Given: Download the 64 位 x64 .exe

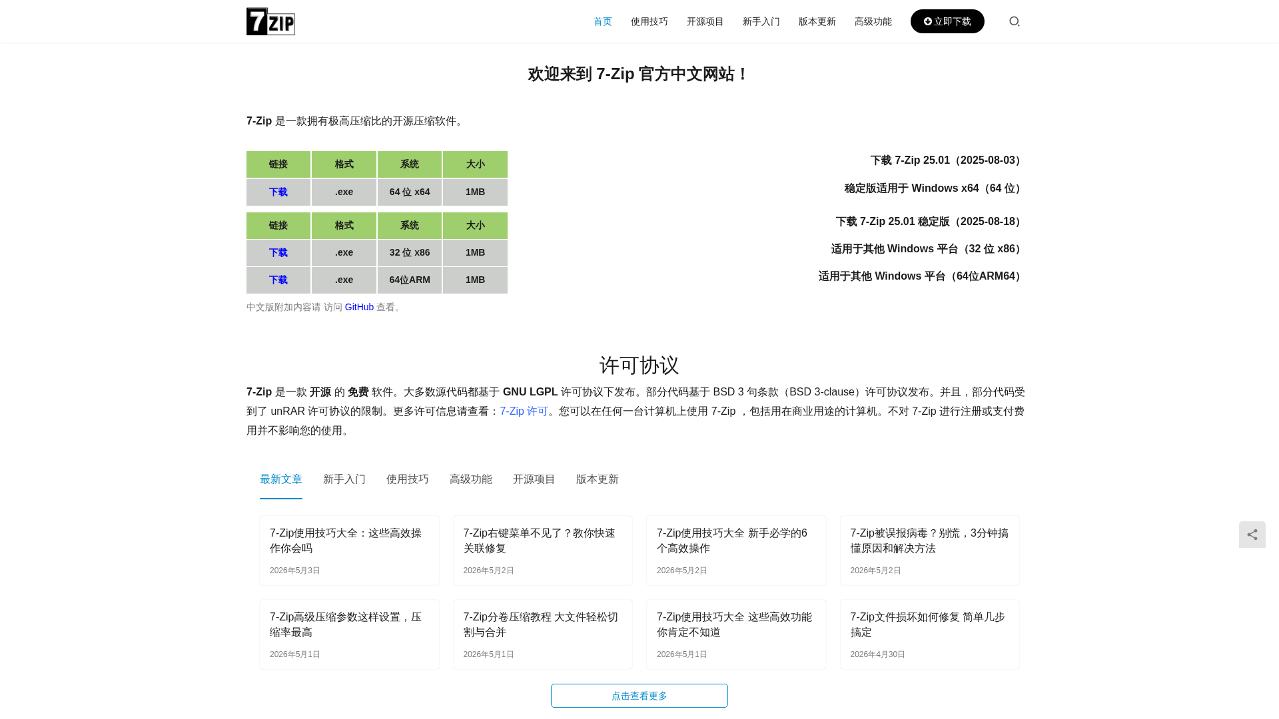Looking at the screenshot, I should (278, 192).
